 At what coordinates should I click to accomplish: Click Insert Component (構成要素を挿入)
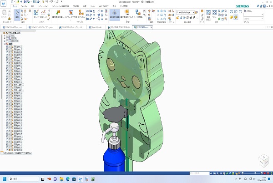tap(58, 14)
